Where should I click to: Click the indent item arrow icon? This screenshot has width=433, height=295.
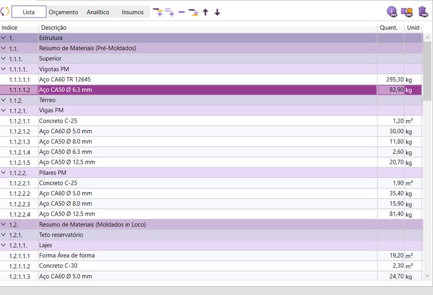click(193, 12)
